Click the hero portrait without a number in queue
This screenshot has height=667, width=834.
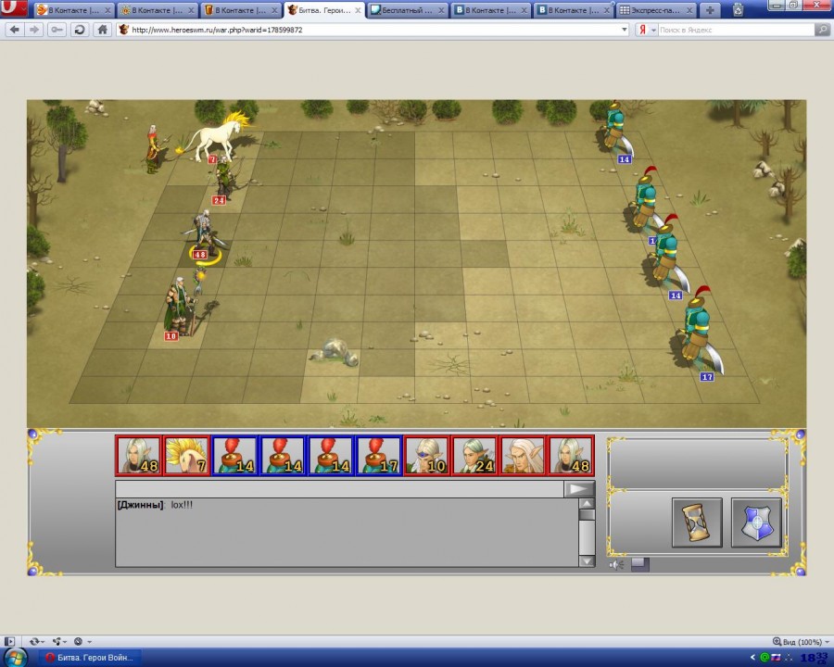pos(523,455)
